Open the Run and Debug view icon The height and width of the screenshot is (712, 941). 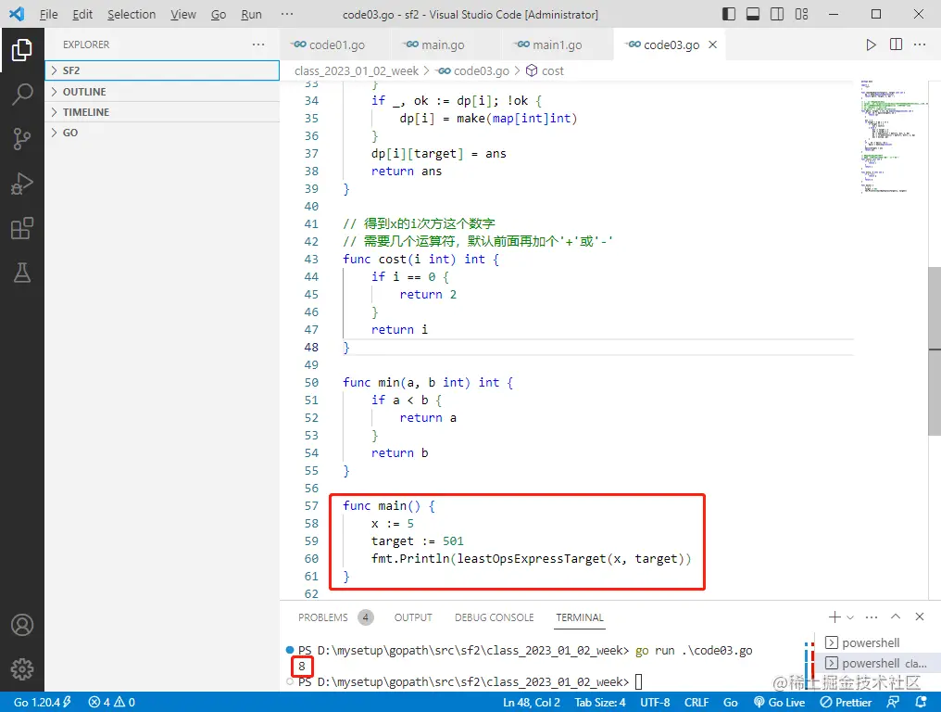point(21,184)
